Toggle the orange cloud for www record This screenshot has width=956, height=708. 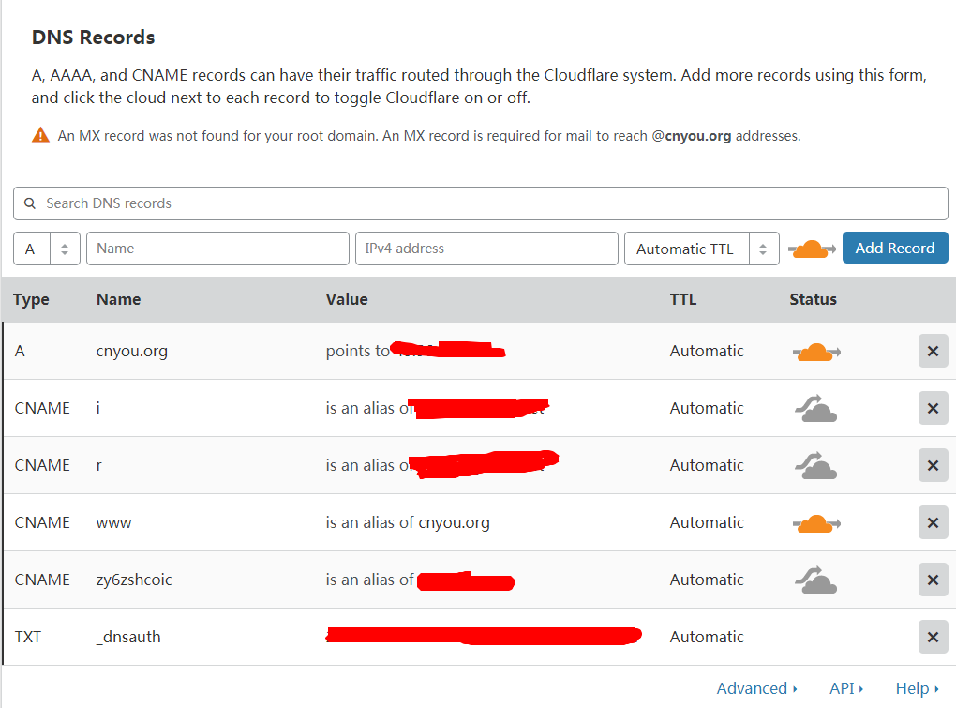pyautogui.click(x=816, y=523)
